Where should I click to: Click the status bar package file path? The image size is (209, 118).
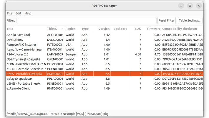click(57, 114)
